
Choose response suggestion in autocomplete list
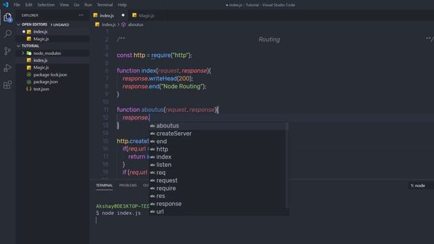[x=218, y=204]
